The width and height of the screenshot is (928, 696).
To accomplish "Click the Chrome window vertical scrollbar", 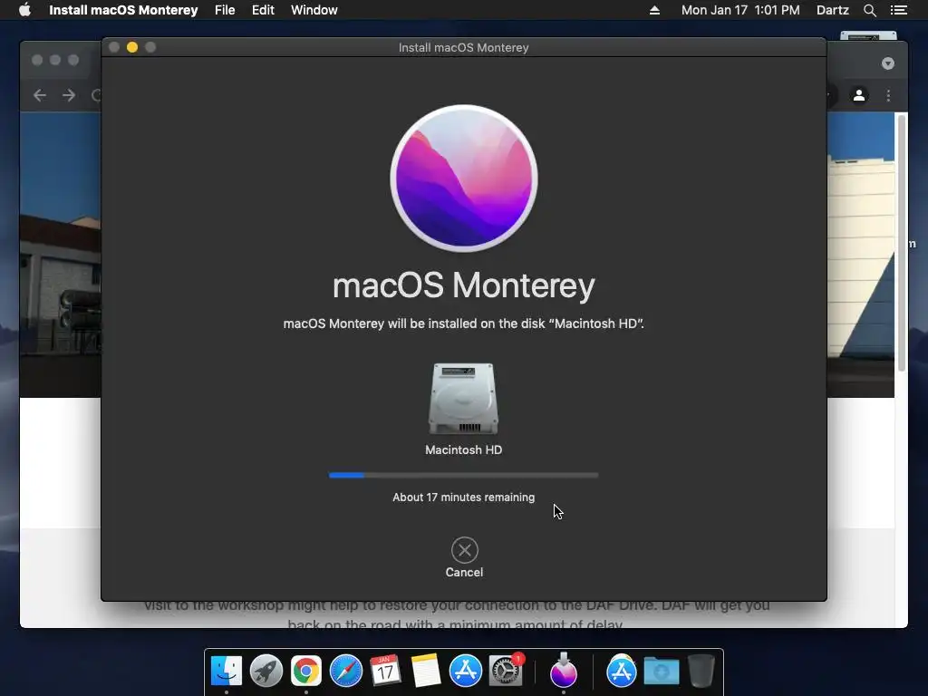I will [x=902, y=243].
